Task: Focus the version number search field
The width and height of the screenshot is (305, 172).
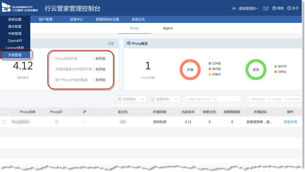Action: 213,99
